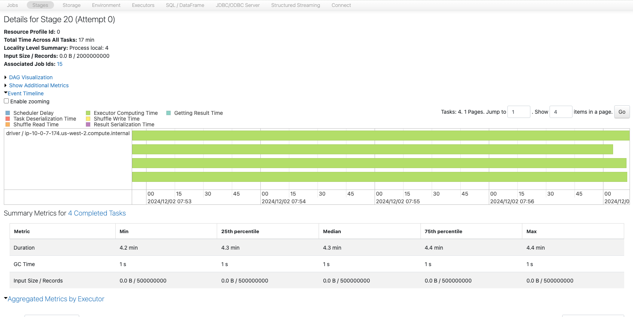Tick the Enable zooming checkbox

(6, 101)
